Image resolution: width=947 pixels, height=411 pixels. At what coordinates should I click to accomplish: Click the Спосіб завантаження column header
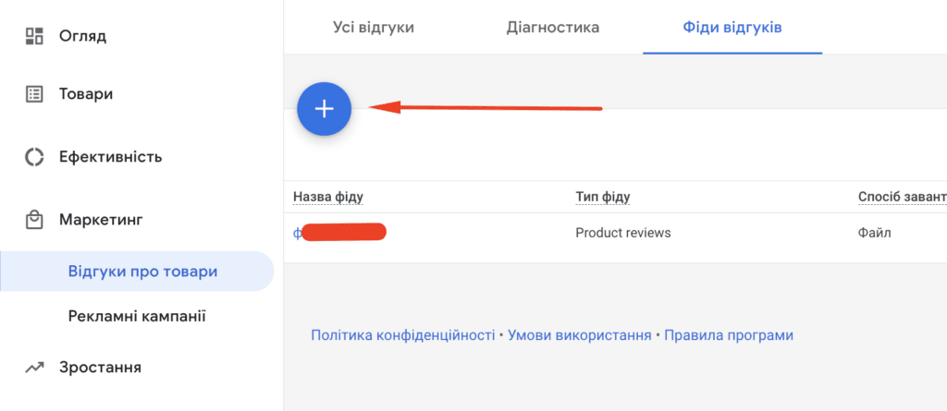pos(903,197)
